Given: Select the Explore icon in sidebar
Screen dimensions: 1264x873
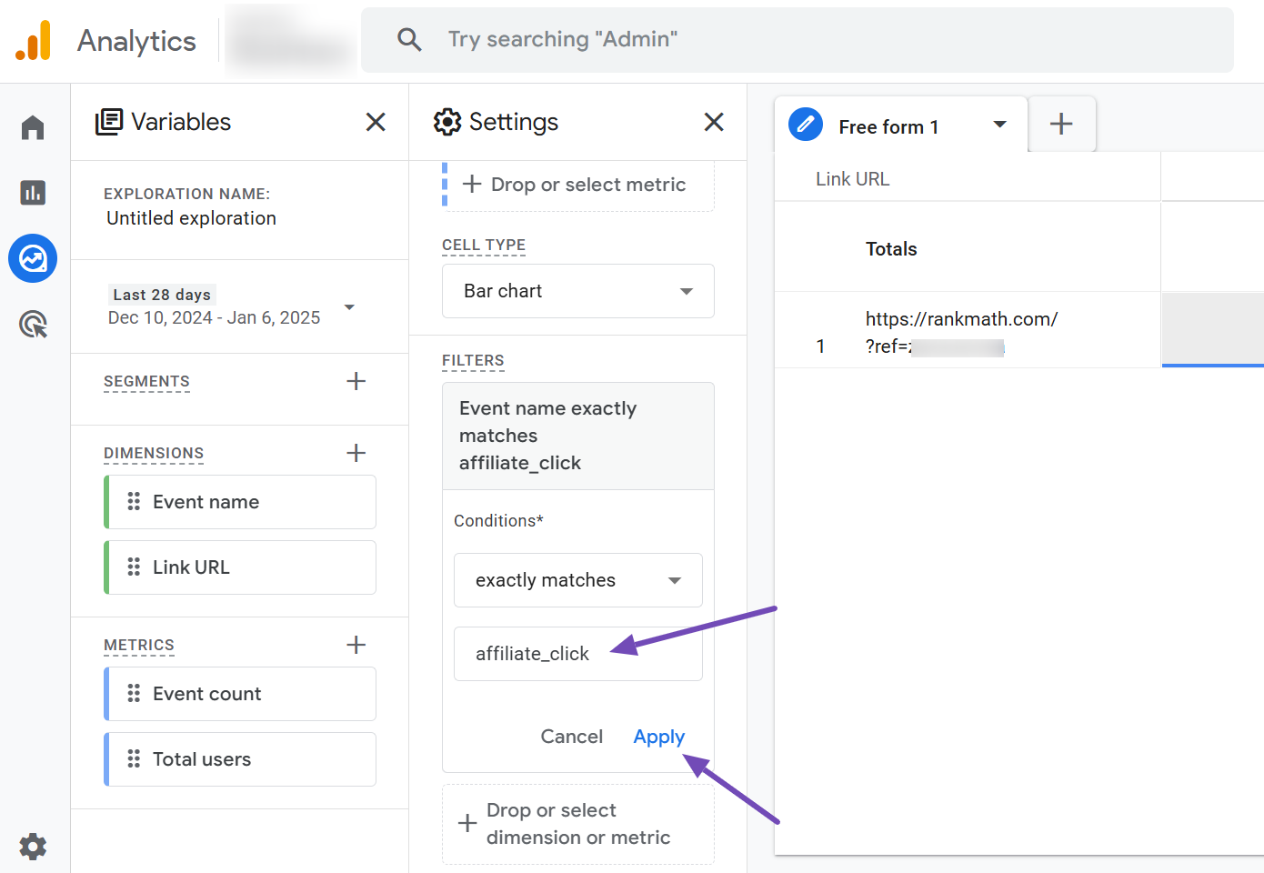Looking at the screenshot, I should pos(33,259).
